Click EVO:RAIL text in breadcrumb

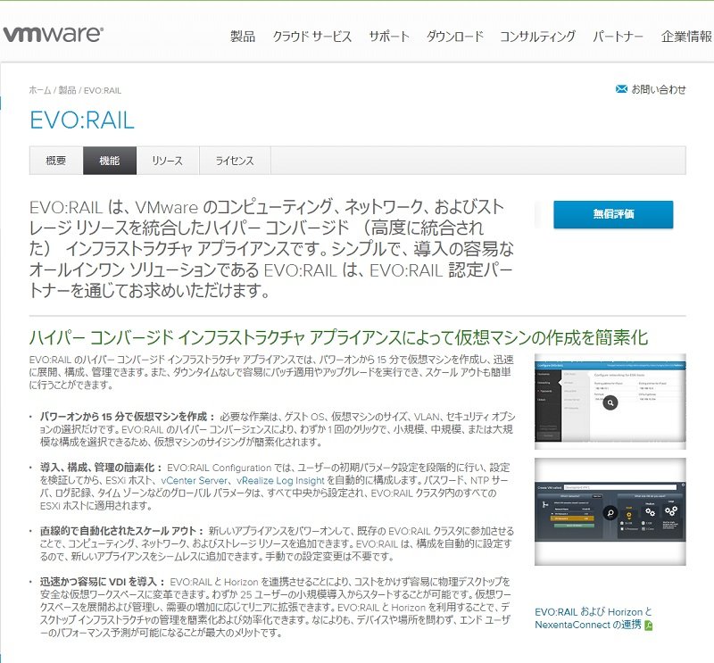[x=103, y=91]
